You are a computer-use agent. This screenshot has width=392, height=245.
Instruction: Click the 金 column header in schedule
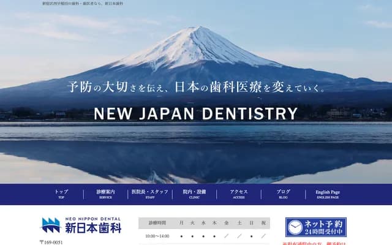[226, 223]
